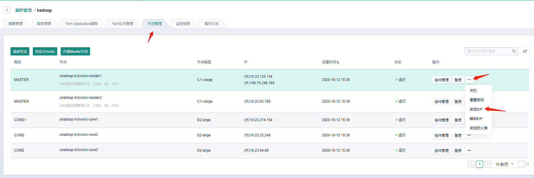Click the back arrow beside 集群管理 breadcrumb

coord(7,10)
